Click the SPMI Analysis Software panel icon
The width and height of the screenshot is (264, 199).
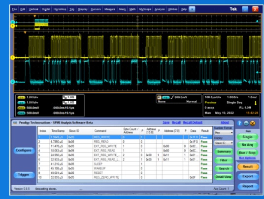click(x=15, y=122)
